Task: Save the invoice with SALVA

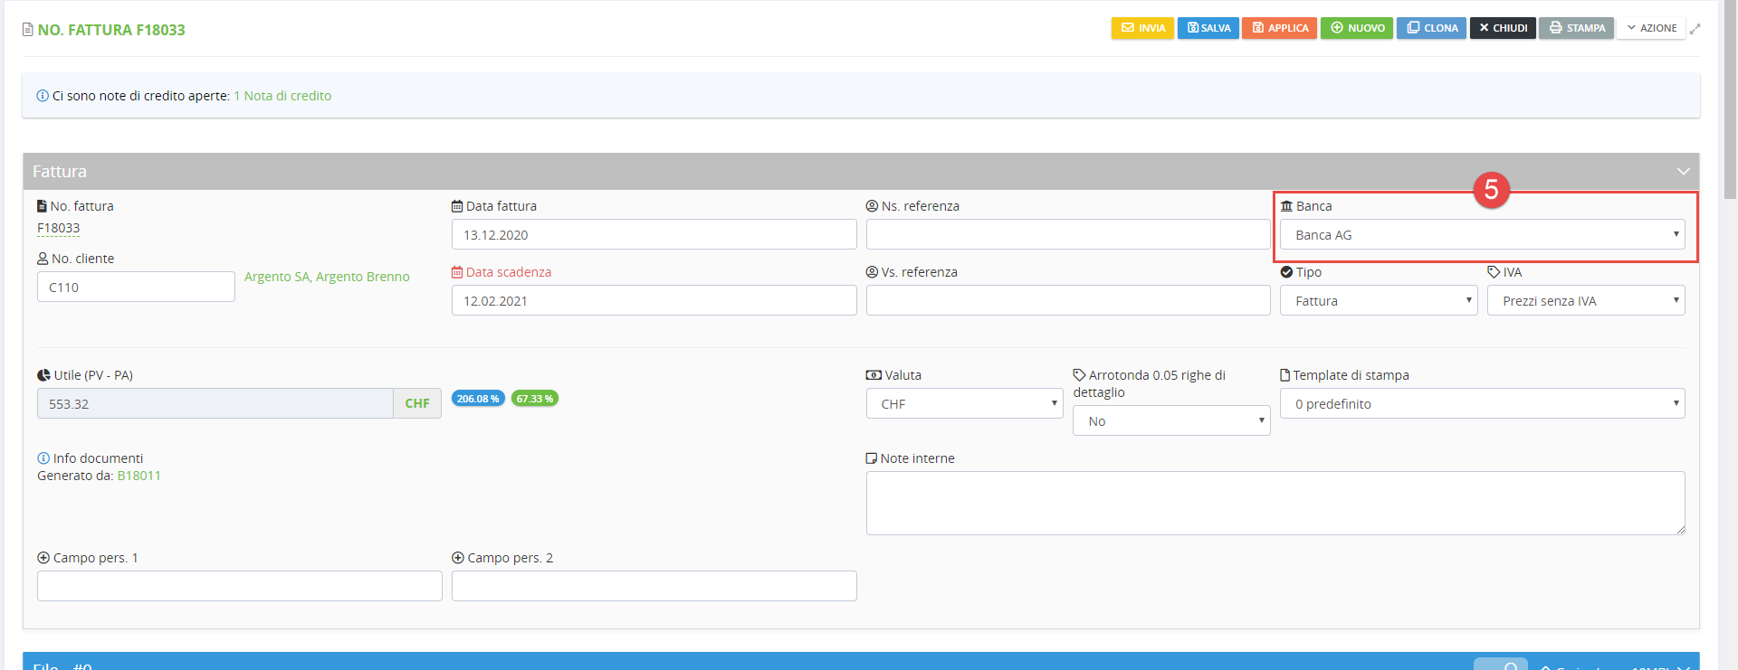Action: (1208, 28)
